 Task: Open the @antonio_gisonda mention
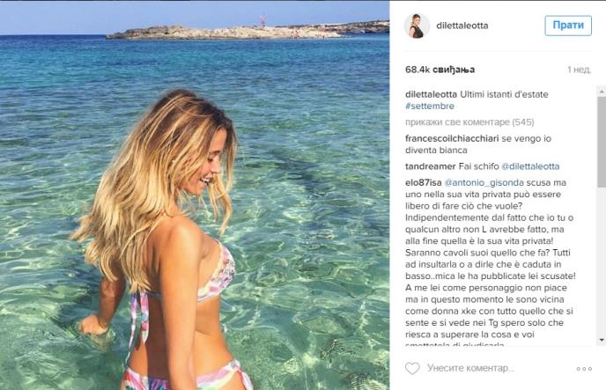tap(484, 182)
